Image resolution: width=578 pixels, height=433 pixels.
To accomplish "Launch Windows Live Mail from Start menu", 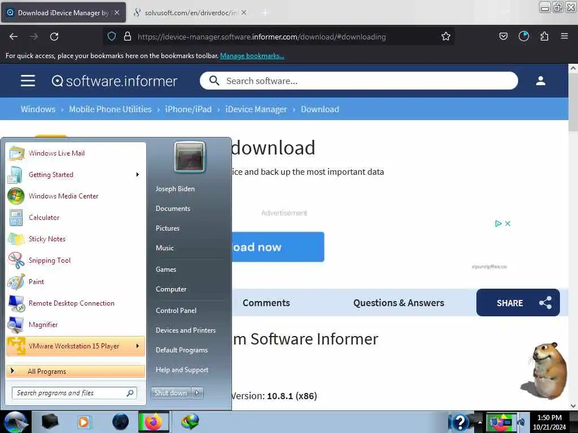I will (76, 153).
